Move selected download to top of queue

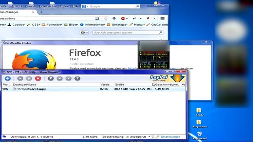(51, 78)
